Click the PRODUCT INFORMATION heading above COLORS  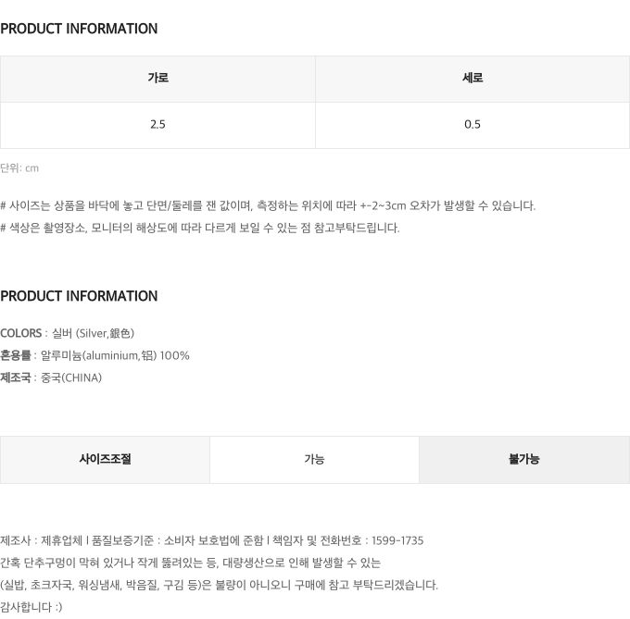tap(79, 296)
